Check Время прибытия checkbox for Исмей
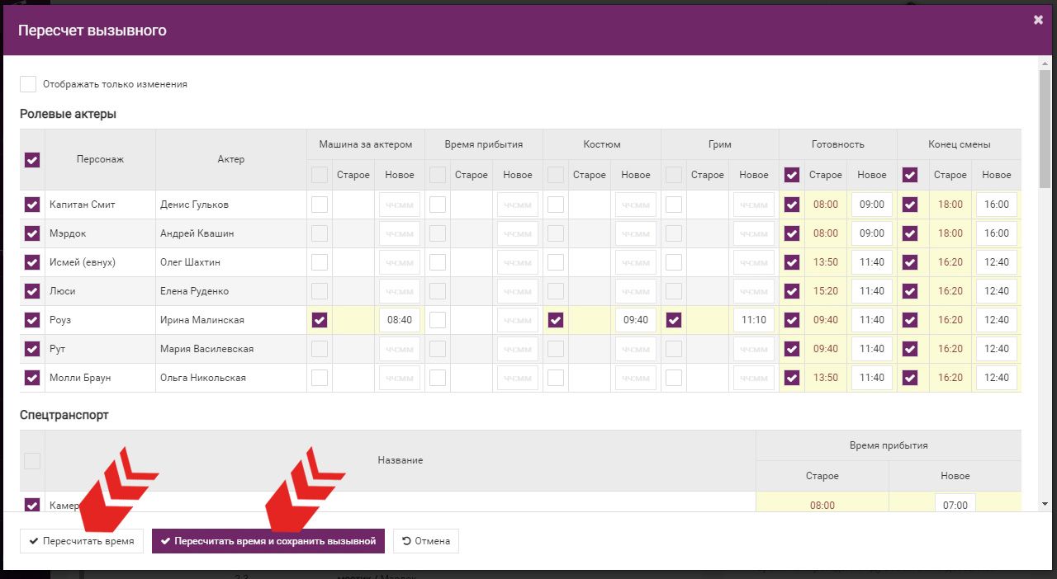This screenshot has height=579, width=1057. click(438, 262)
